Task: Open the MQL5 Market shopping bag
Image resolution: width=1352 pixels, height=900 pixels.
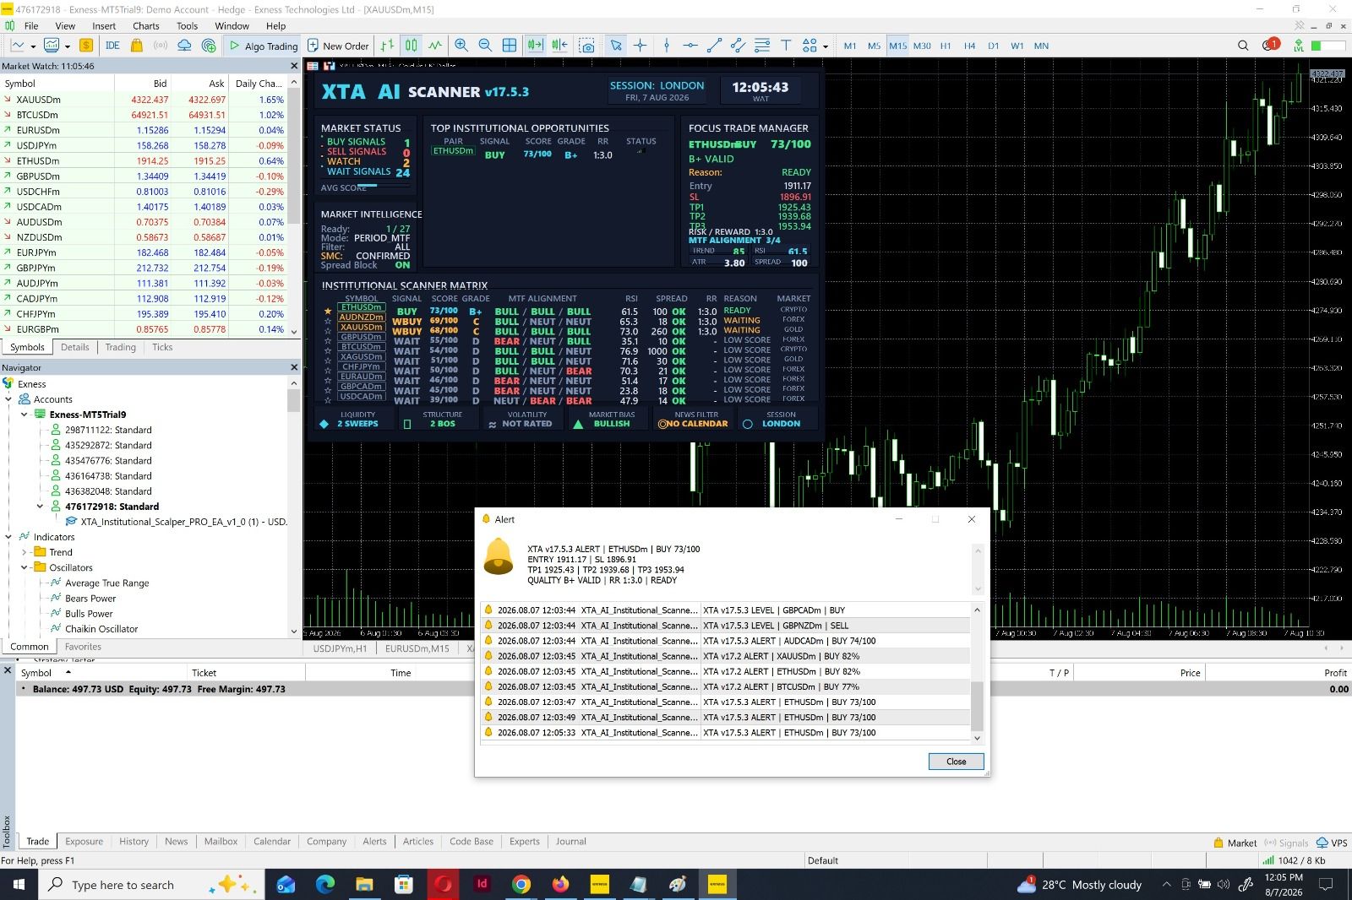Action: (136, 46)
